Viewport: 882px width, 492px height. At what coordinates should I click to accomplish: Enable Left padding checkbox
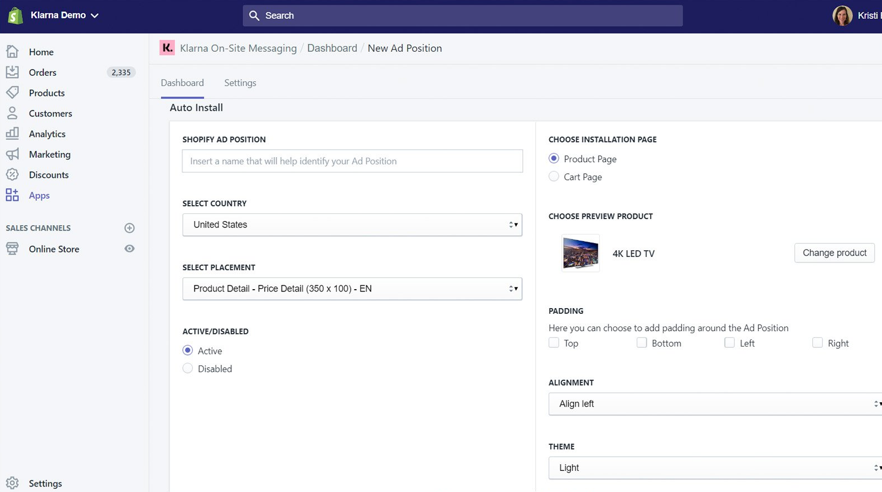729,343
